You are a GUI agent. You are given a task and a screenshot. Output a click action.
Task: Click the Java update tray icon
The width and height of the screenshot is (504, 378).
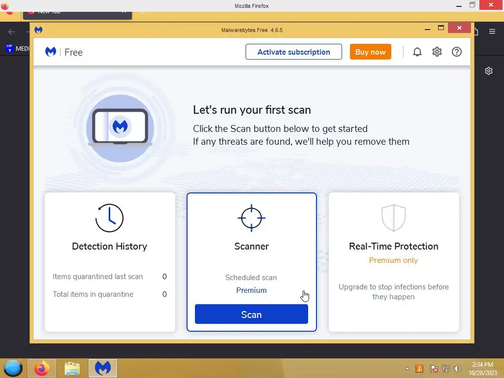click(419, 368)
